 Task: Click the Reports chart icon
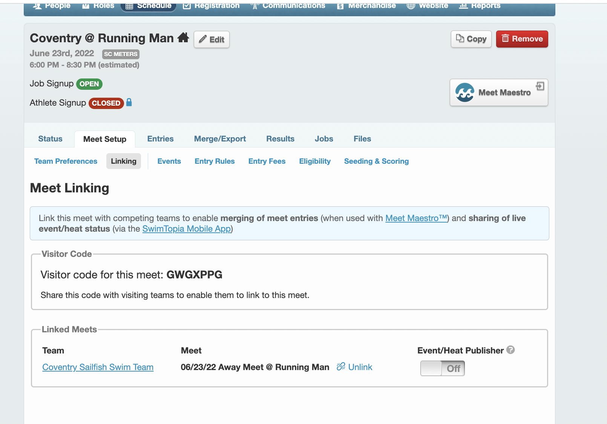pos(463,6)
